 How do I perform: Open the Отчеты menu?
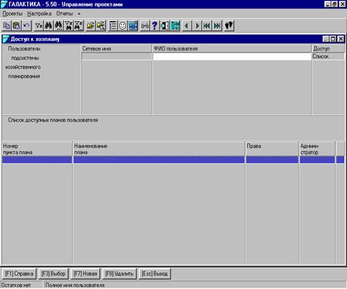pyautogui.click(x=64, y=13)
